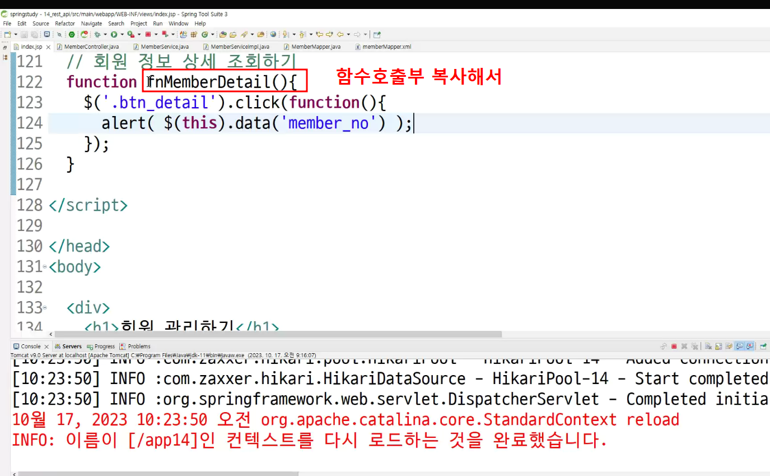Collapse the div tag fold on line 133

click(45, 308)
